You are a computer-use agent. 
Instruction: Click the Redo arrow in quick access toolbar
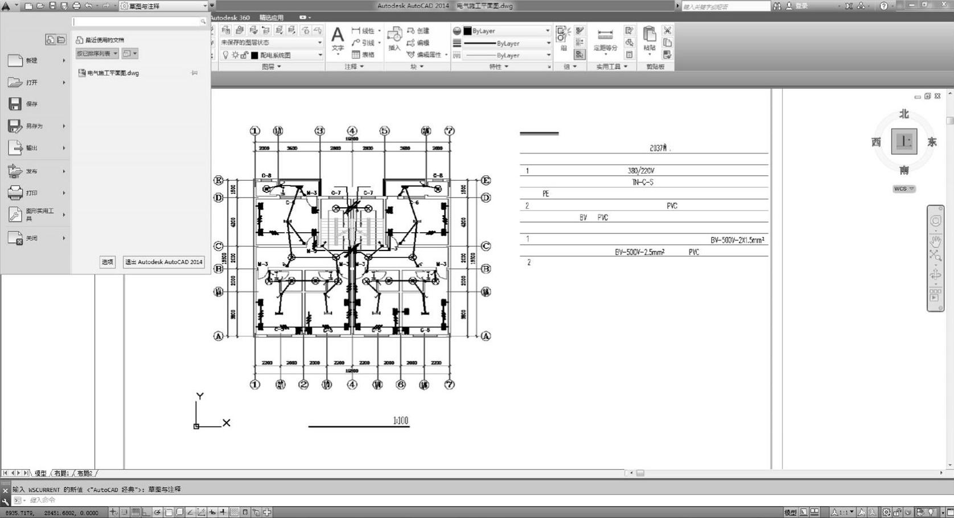click(106, 6)
